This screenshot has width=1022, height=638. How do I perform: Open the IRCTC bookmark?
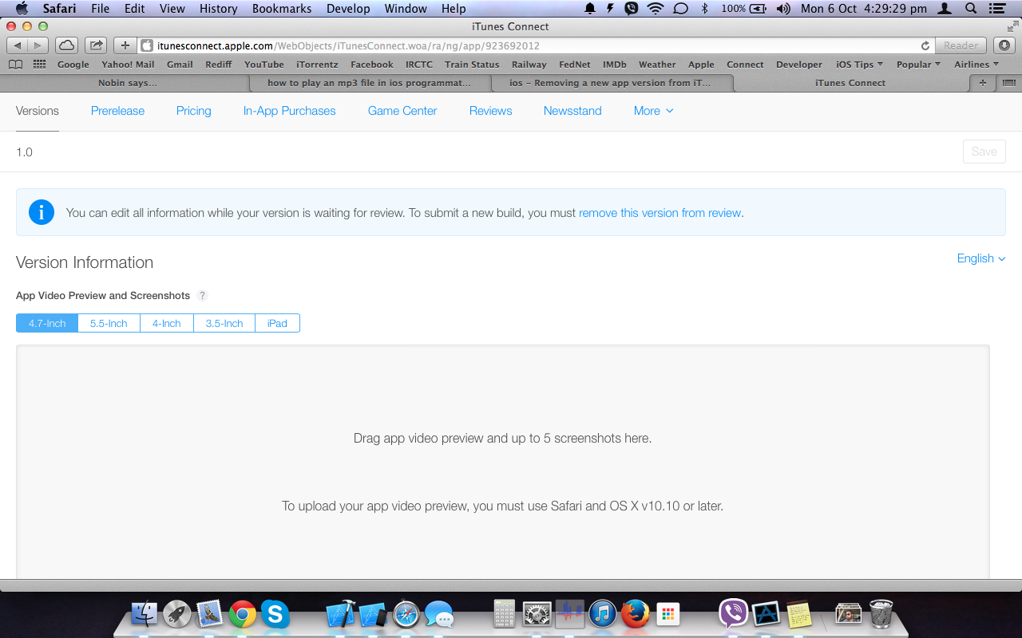[x=419, y=65]
